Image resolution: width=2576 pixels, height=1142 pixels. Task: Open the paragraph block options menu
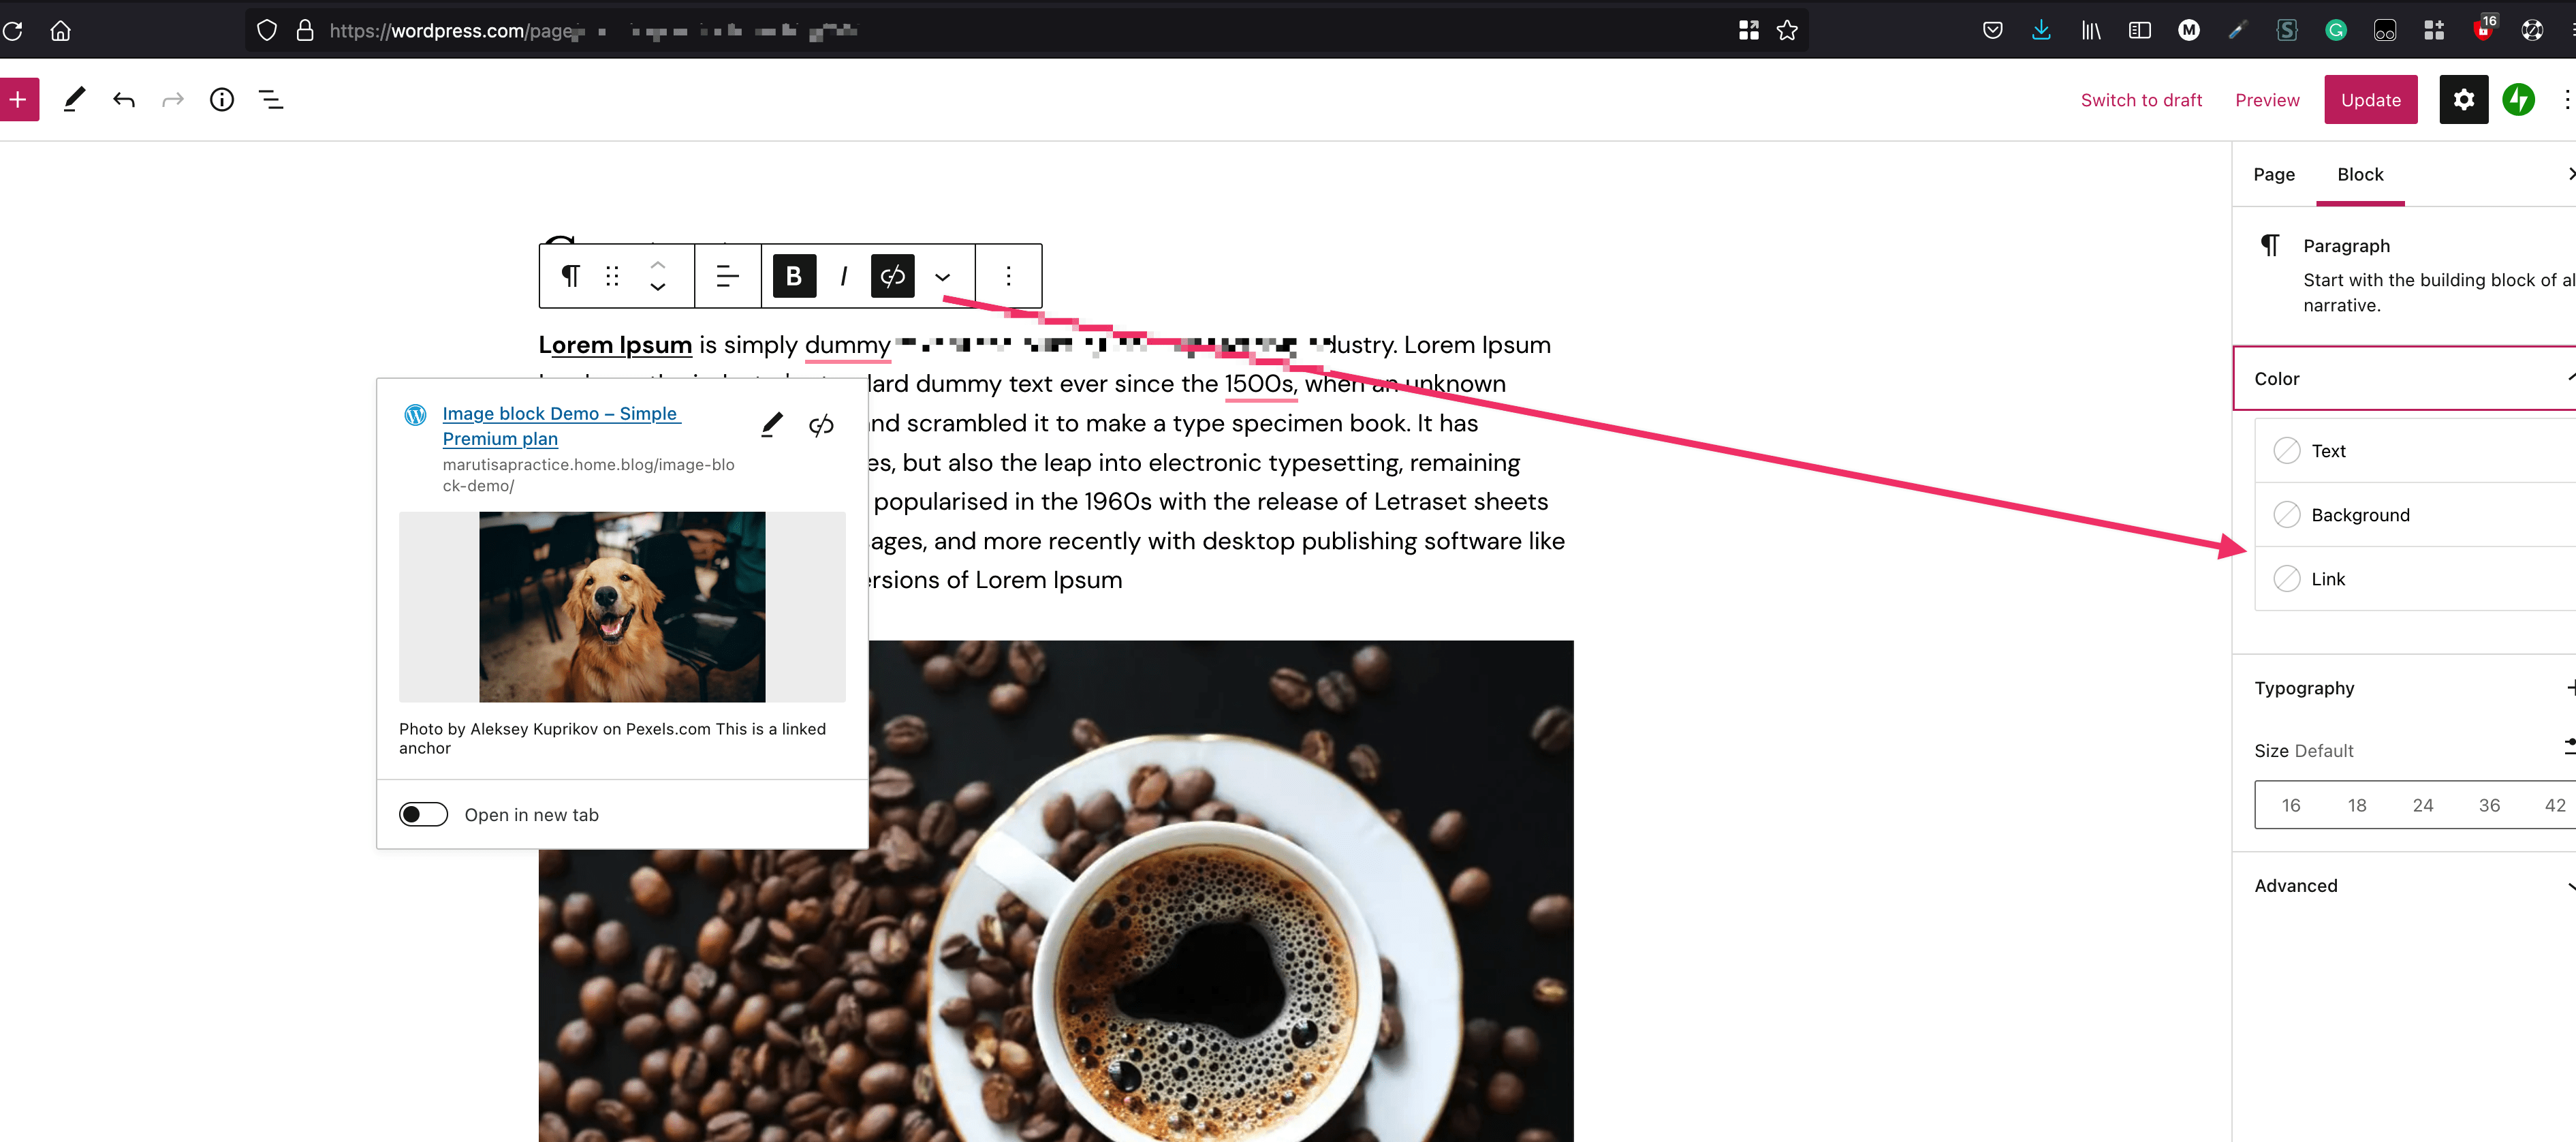click(x=1008, y=276)
